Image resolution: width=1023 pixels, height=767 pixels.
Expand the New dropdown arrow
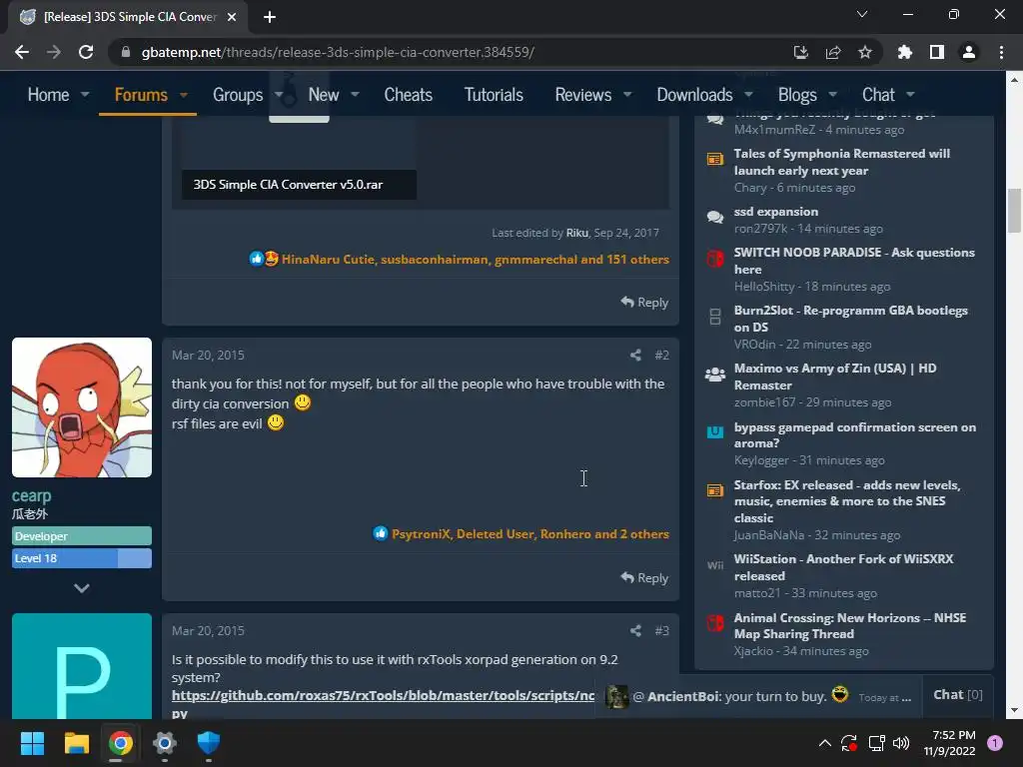pyautogui.click(x=355, y=95)
